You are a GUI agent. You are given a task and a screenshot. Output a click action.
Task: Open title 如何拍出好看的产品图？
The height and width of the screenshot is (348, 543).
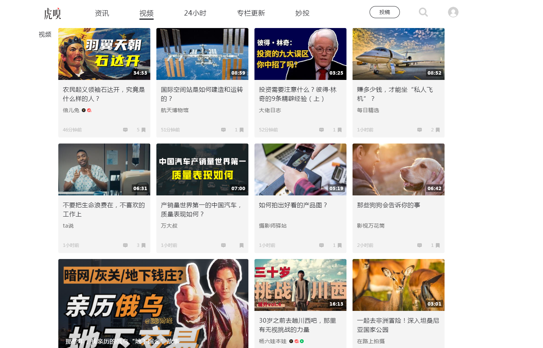pos(293,205)
